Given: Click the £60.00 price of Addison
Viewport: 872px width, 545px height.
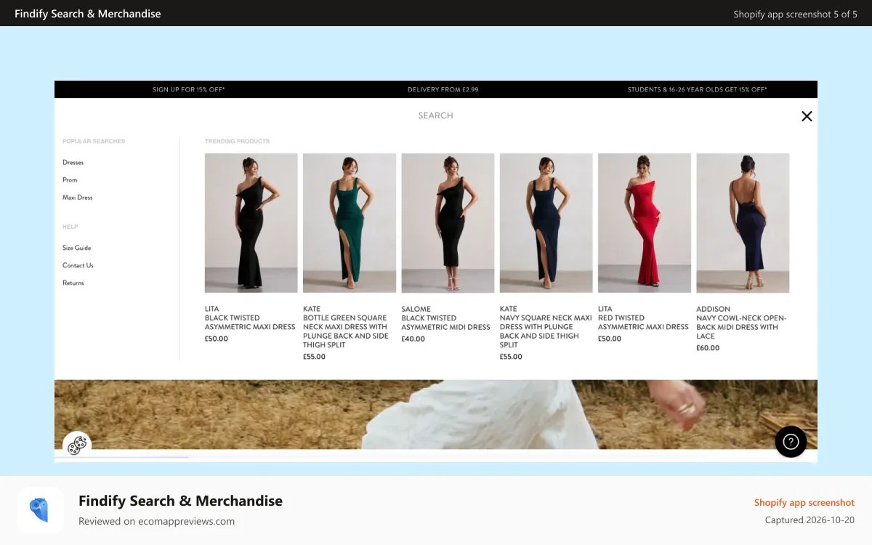Looking at the screenshot, I should (x=708, y=348).
